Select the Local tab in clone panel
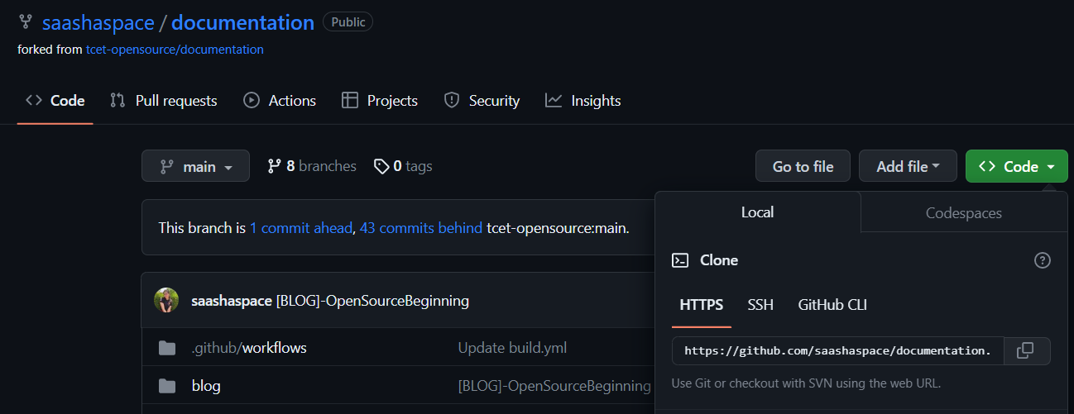1074x414 pixels. point(757,212)
